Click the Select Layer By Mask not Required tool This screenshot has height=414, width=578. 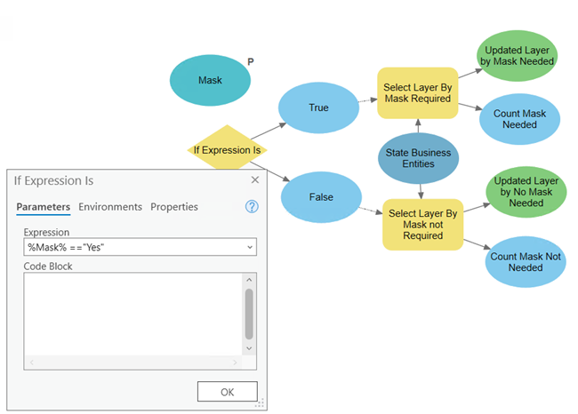pos(422,225)
